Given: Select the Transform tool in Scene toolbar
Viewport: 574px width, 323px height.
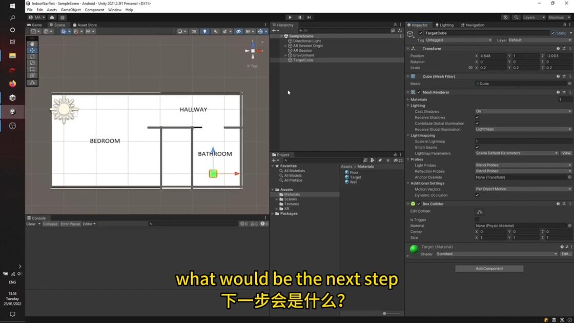Looking at the screenshot, I should click(x=32, y=75).
